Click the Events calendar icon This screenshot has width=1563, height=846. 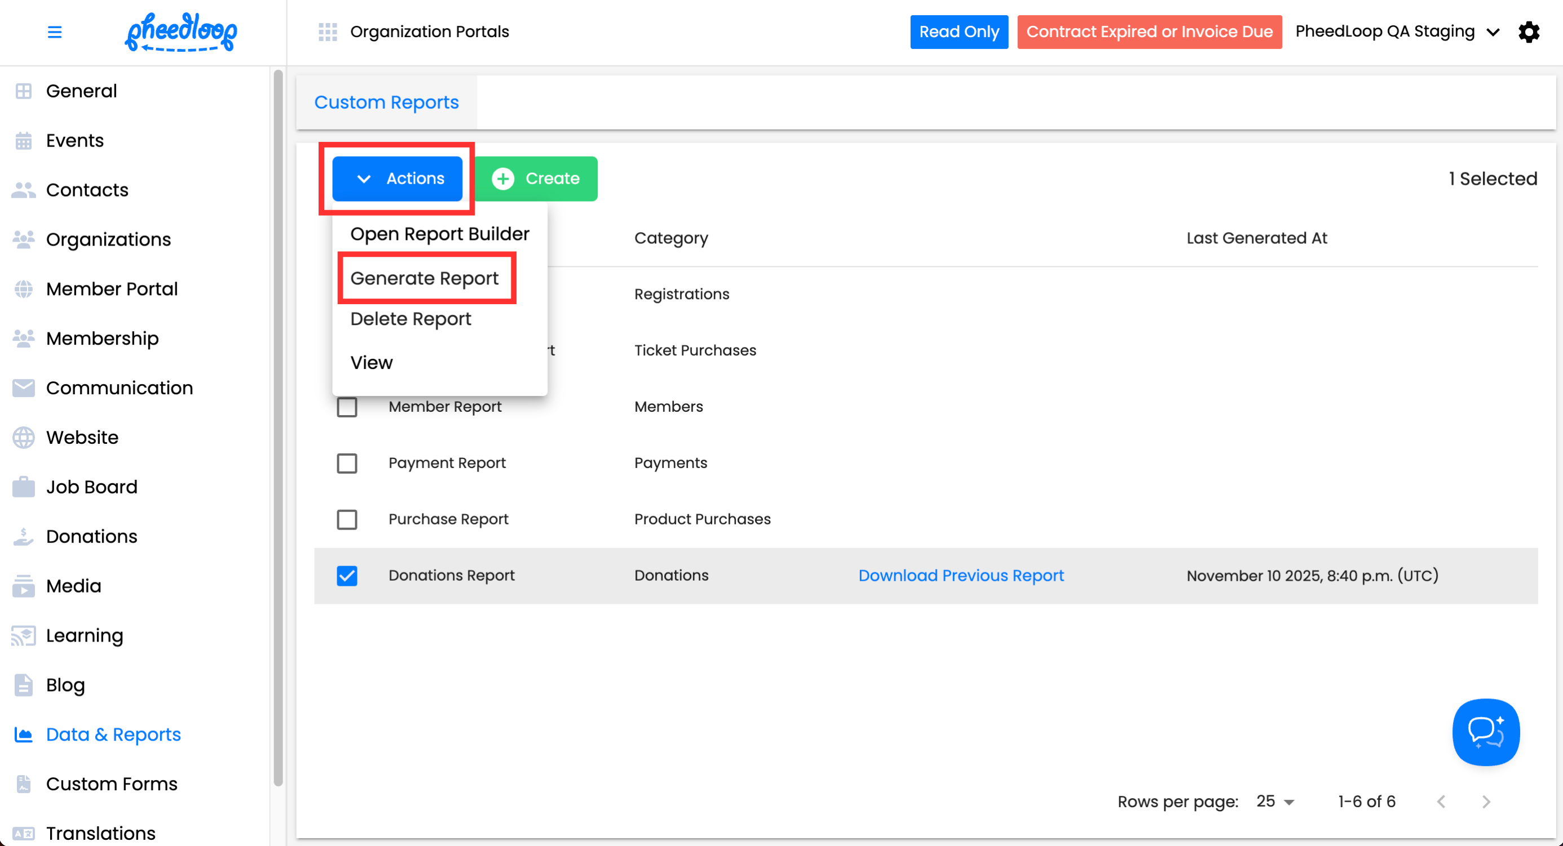[24, 141]
